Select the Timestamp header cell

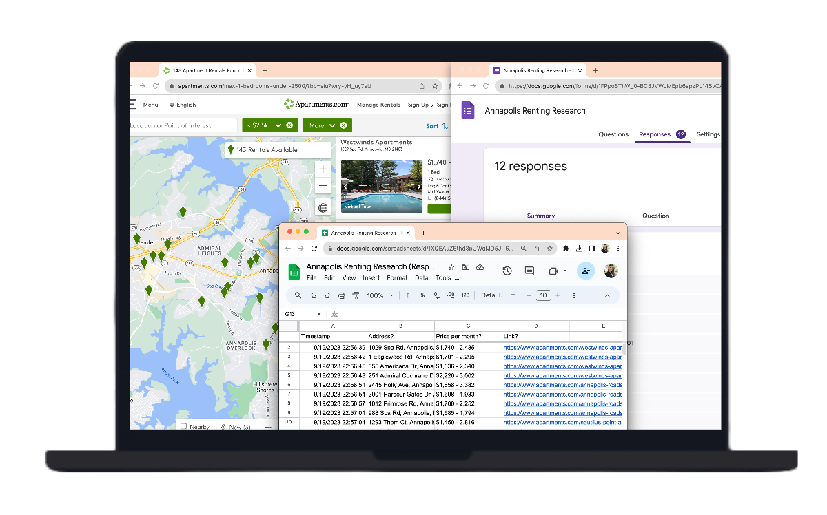(x=333, y=336)
